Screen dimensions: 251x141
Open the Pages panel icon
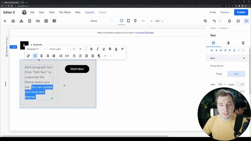coord(30,21)
